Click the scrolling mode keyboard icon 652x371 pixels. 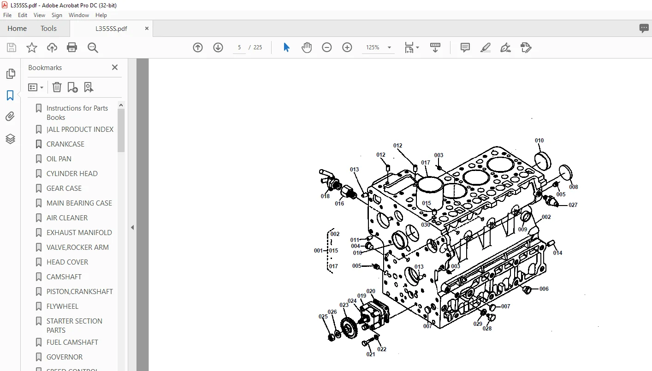[435, 47]
